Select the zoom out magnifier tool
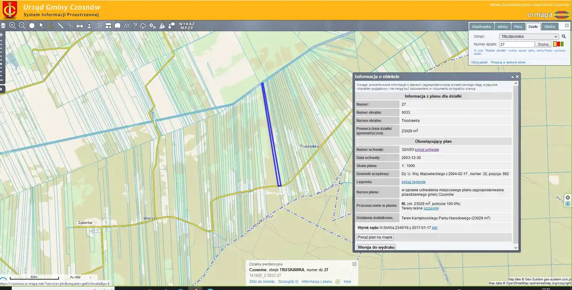This screenshot has width=572, height=290. [x=22, y=25]
